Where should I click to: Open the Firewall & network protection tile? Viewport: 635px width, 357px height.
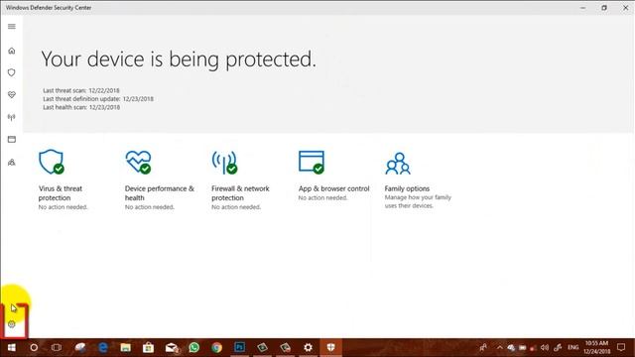(240, 179)
